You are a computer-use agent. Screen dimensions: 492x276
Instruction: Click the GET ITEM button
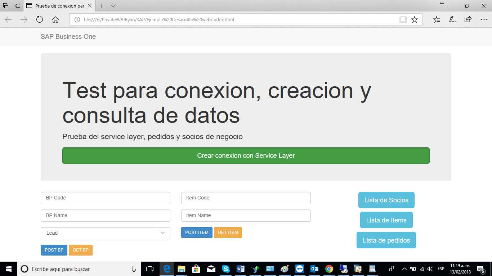(x=228, y=233)
